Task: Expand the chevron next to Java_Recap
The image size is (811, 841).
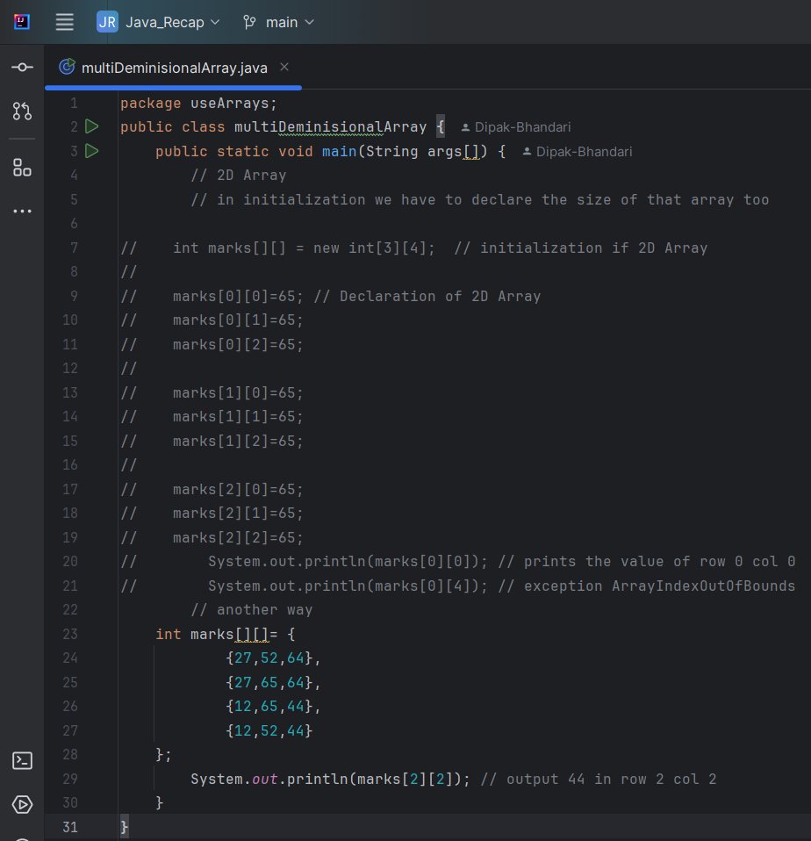Action: 215,22
